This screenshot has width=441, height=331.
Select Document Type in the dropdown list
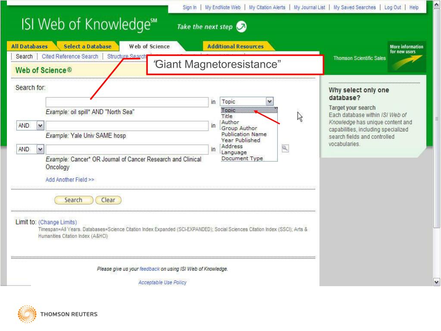pyautogui.click(x=249, y=159)
